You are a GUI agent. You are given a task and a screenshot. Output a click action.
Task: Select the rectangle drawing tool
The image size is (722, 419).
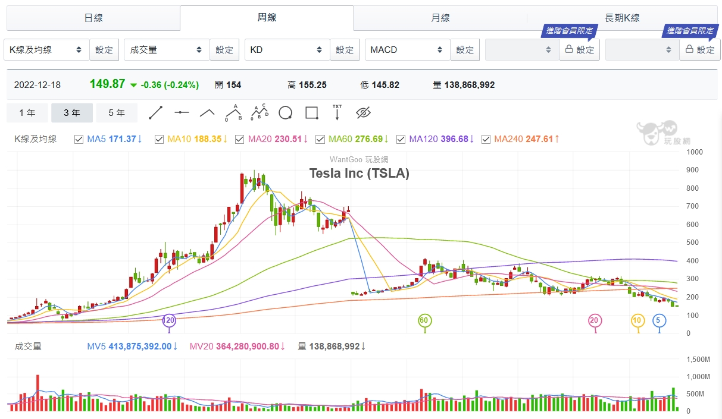coord(311,112)
